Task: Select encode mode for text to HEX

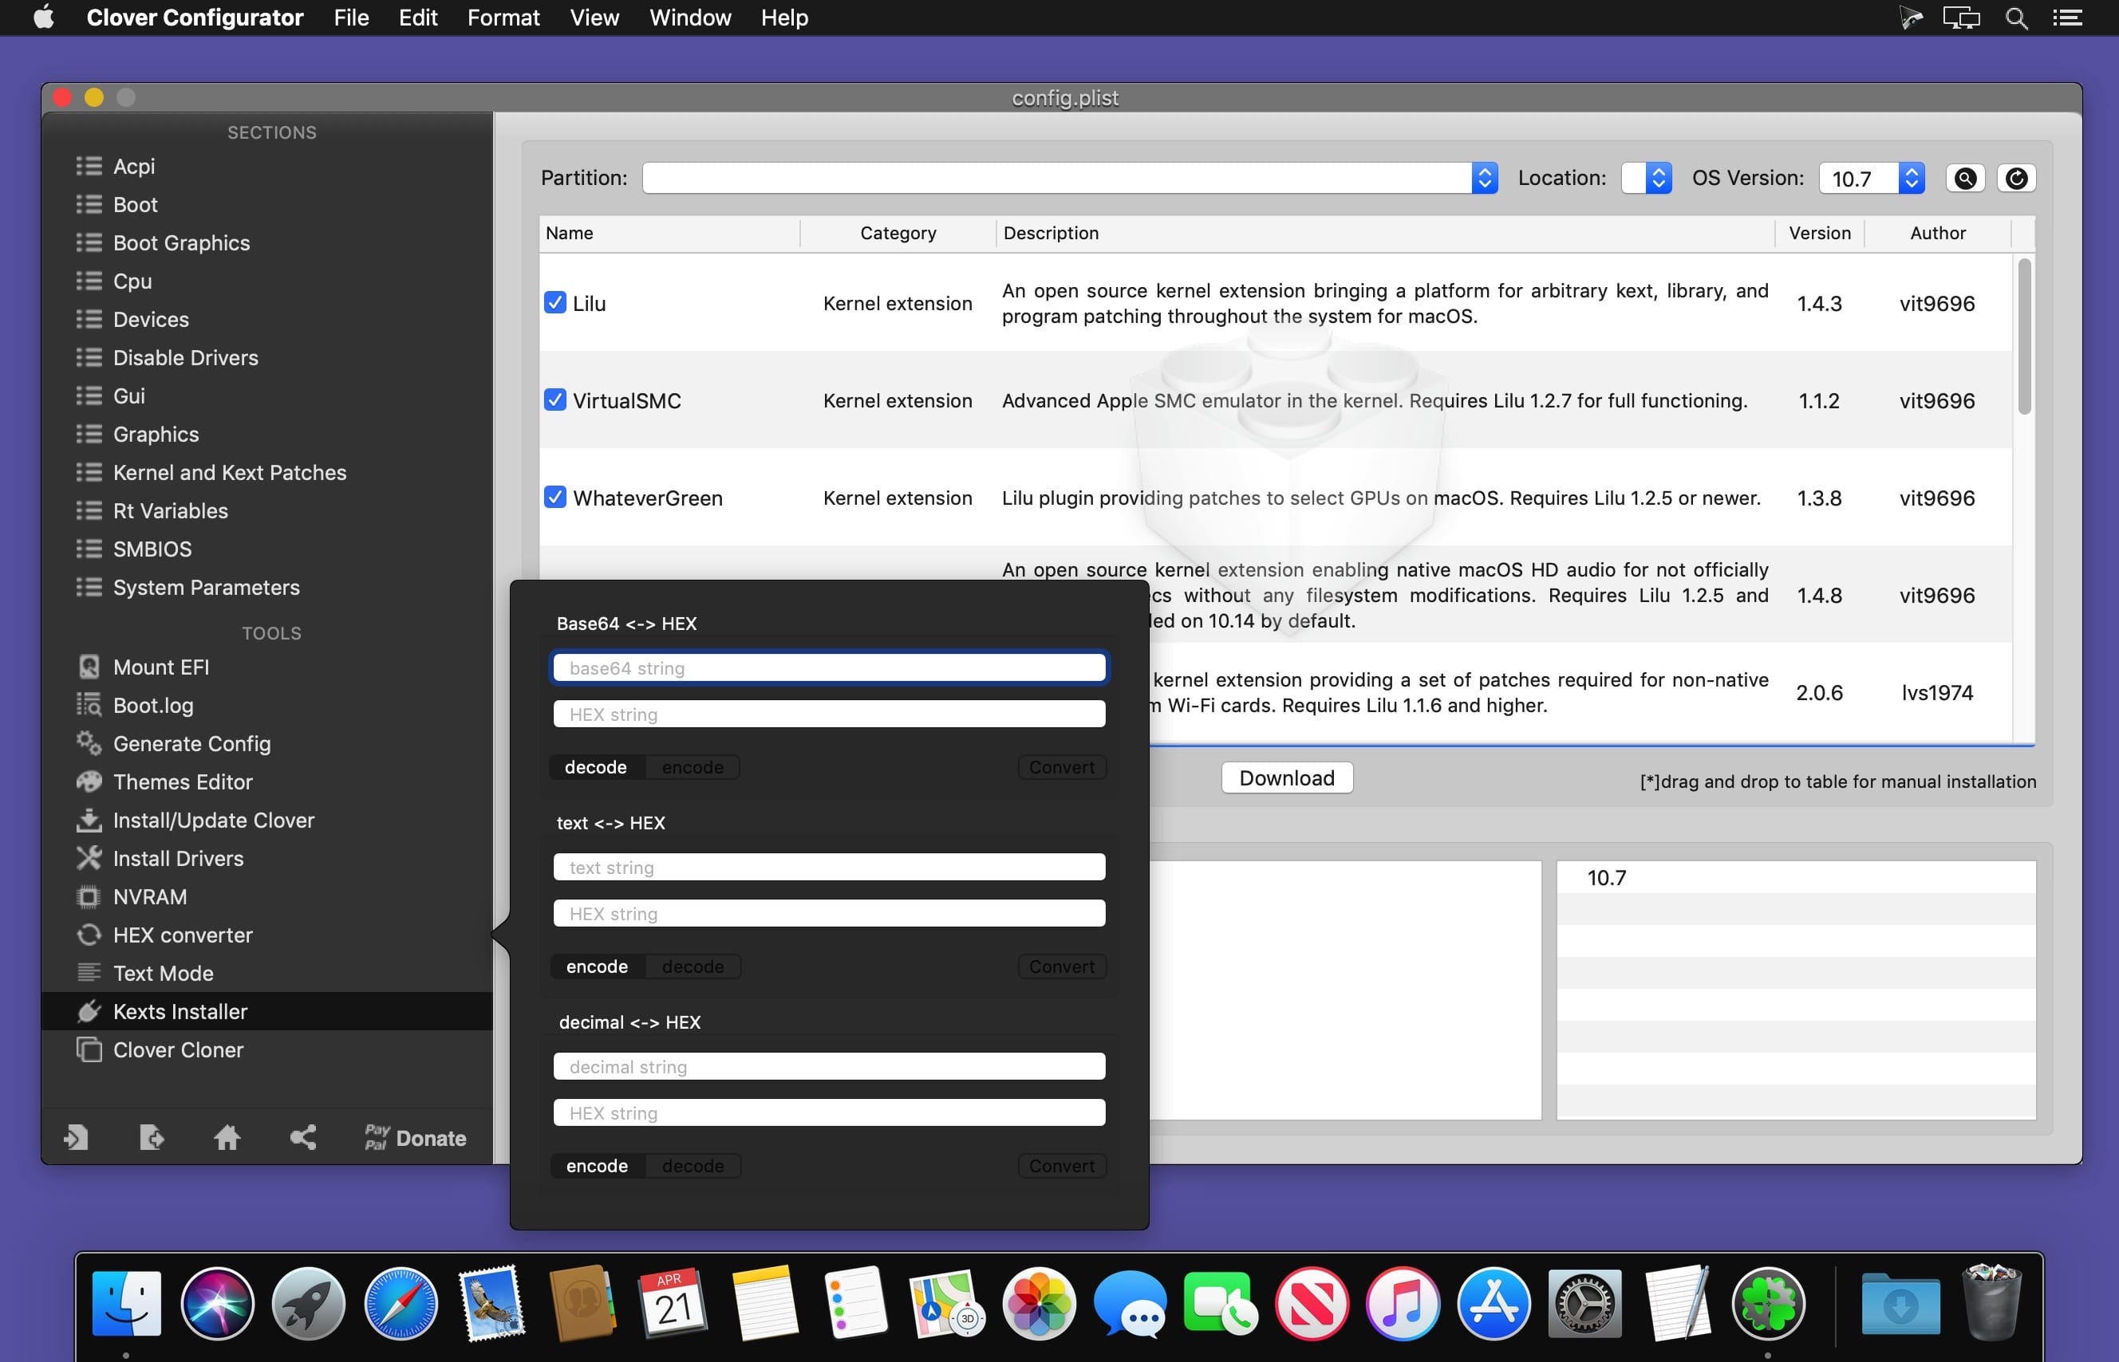Action: point(598,967)
